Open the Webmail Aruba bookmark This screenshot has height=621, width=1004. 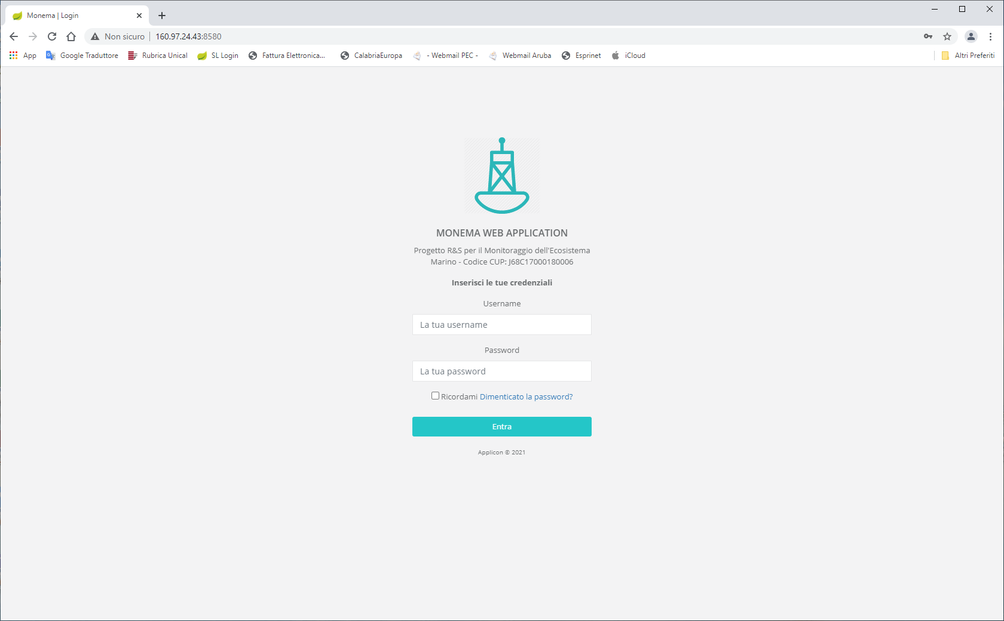coord(520,56)
